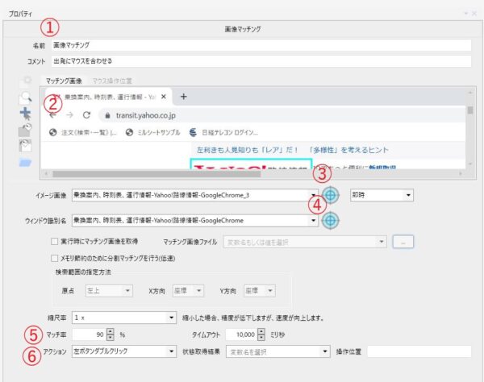This screenshot has width=484, height=382.
Task: Click the matching image preview thumbnail
Action: pos(253,128)
